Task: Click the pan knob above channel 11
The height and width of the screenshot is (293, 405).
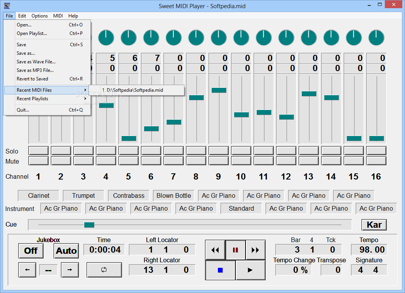Action: [263, 38]
